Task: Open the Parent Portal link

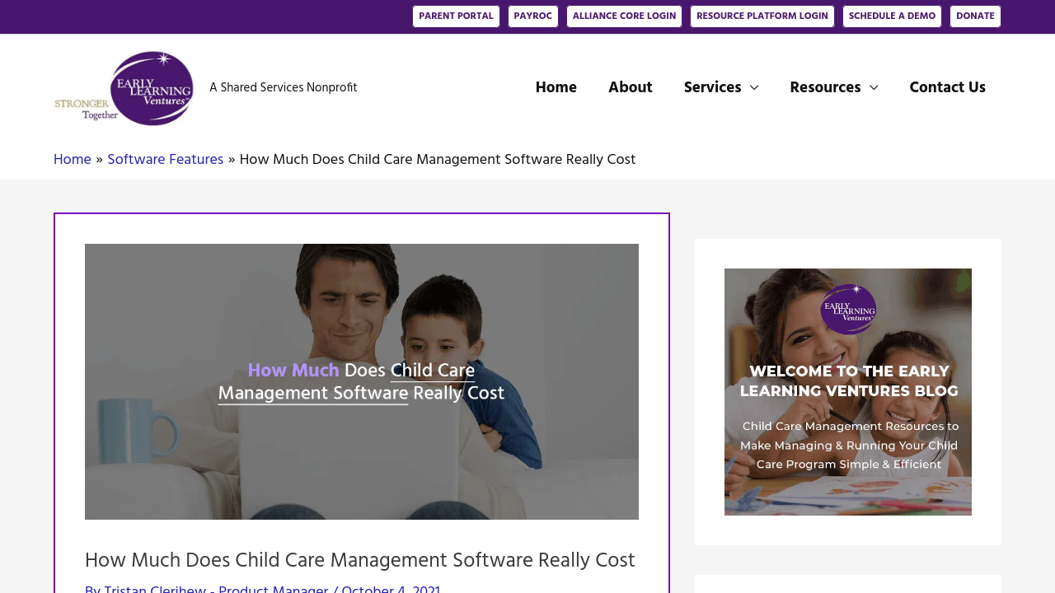Action: [x=456, y=16]
